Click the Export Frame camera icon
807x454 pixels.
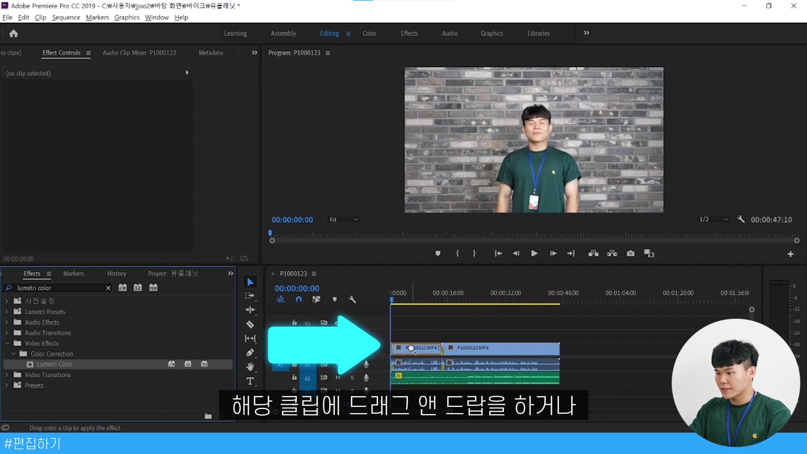coord(630,253)
